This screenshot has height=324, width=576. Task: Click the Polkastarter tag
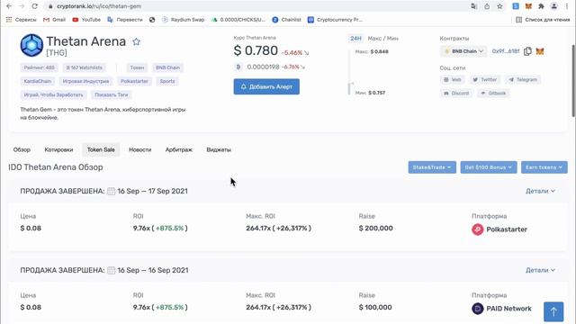pyautogui.click(x=134, y=81)
